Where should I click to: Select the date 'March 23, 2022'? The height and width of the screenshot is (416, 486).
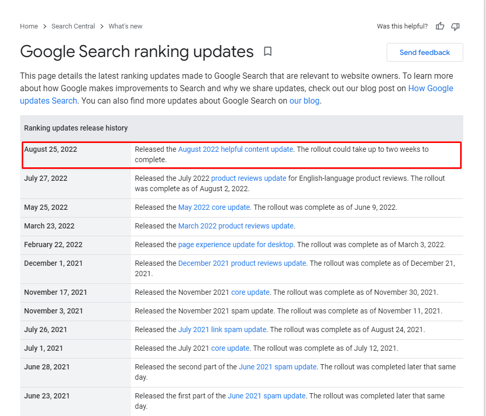(x=49, y=226)
